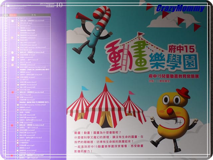
Task: Click the subtitle 府中15兒童動畫教育常態展
Action: pyautogui.click(x=174, y=76)
